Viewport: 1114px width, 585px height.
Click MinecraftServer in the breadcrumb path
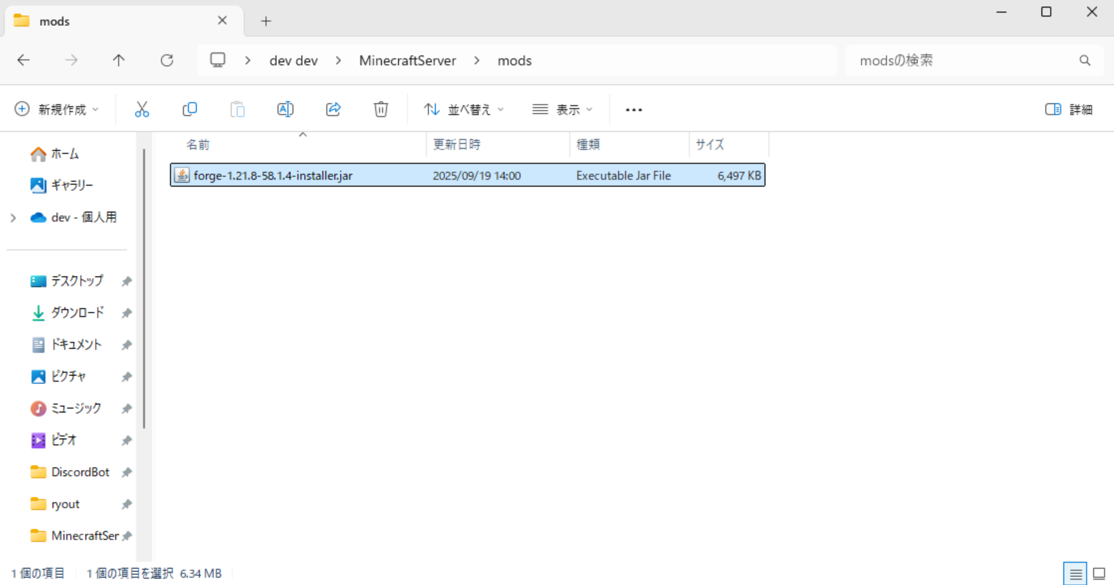tap(407, 60)
